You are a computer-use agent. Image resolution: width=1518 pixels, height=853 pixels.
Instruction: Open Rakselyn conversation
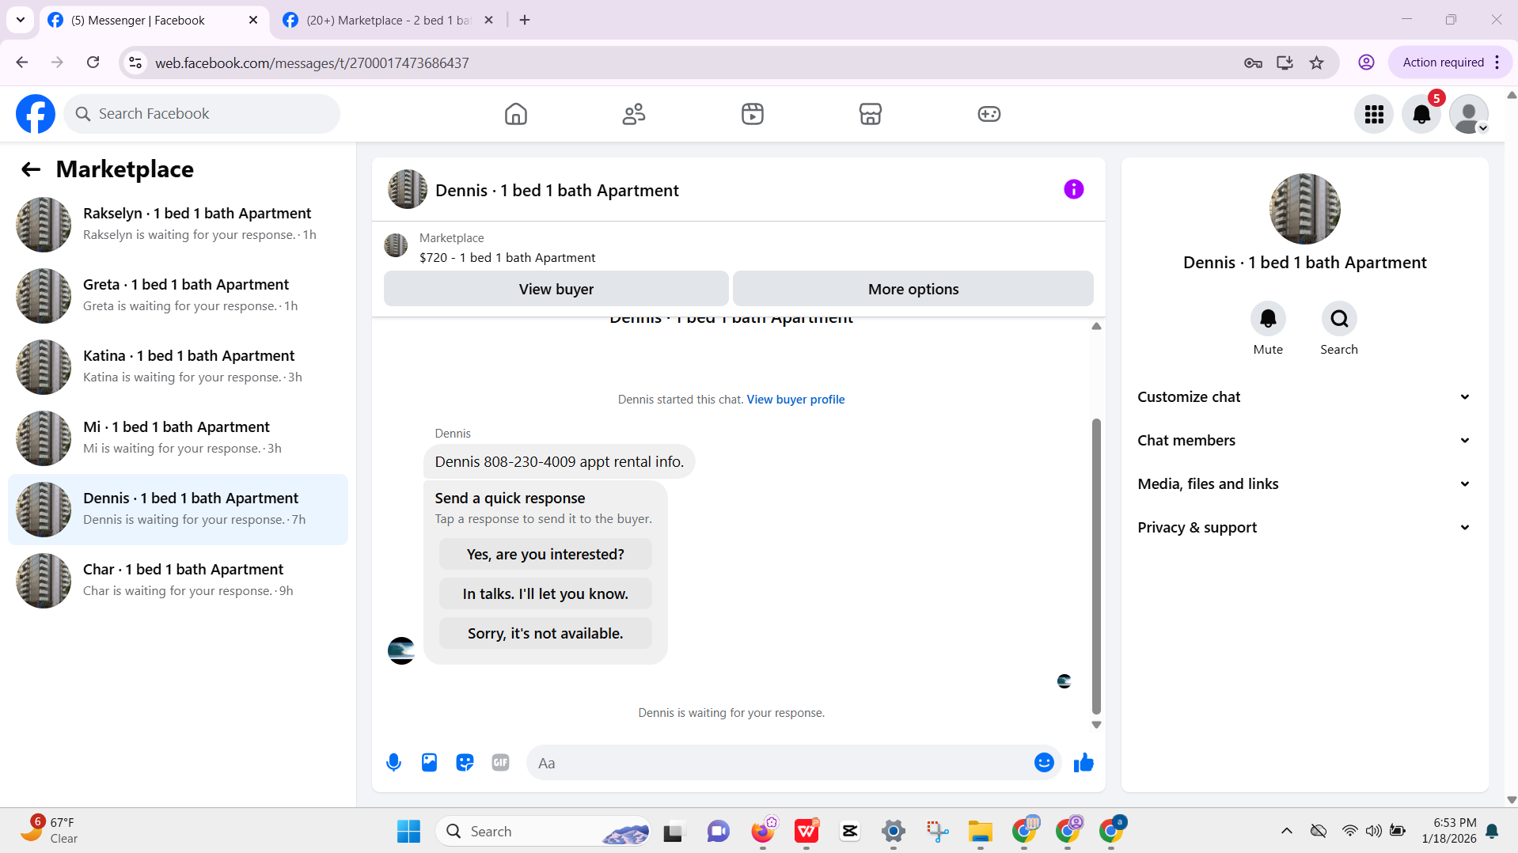pyautogui.click(x=178, y=225)
